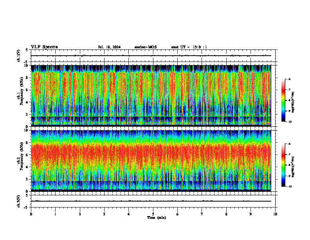Click the ch.1 spectrogram color scale bar
Viewport: 310px width, 240px height.
coord(283,100)
